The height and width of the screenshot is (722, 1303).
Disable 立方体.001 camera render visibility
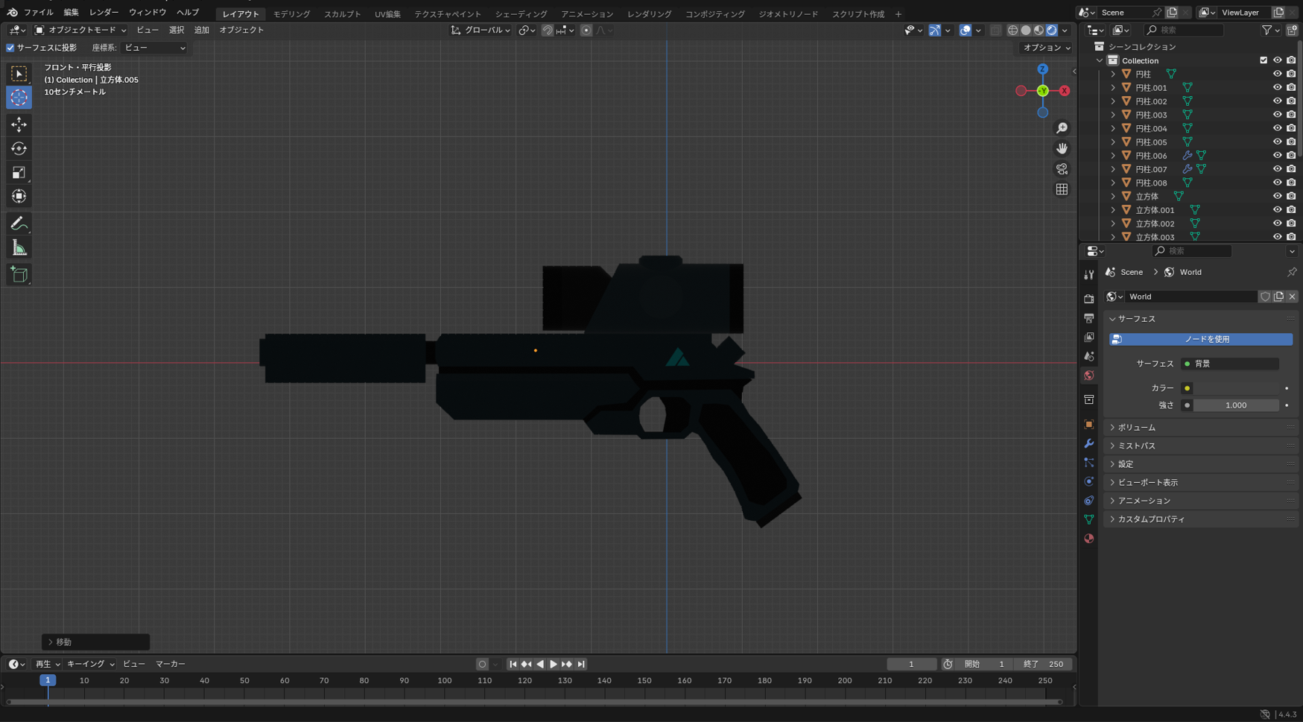click(1291, 209)
